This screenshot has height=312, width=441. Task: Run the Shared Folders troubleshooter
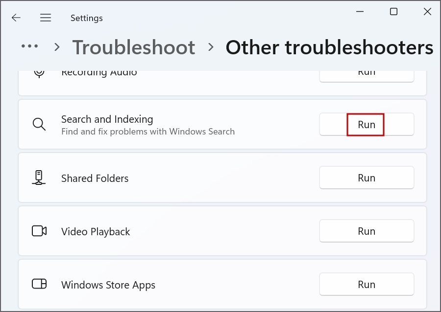click(367, 178)
